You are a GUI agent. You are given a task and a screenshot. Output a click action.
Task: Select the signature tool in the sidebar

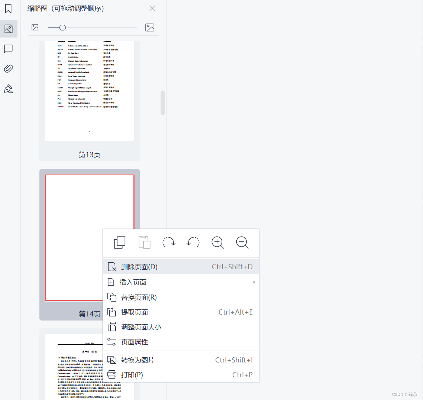tap(9, 89)
